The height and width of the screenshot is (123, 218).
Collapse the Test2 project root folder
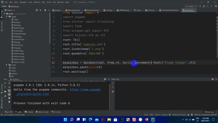click(x=4, y=14)
